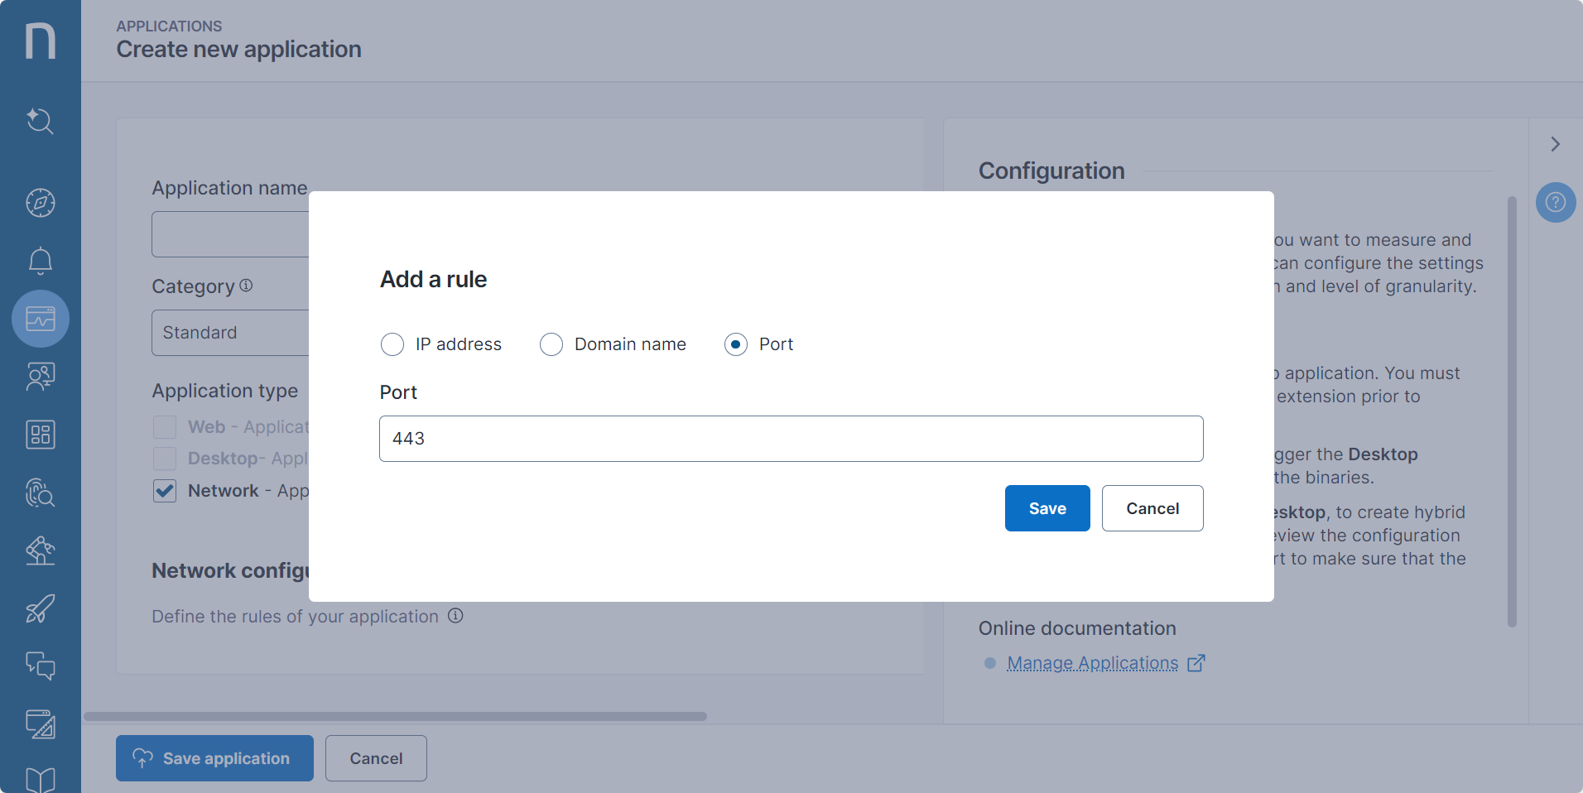Screen dimensions: 1583x793
Task: Open the fingerprint investigation icon
Action: pos(40,493)
